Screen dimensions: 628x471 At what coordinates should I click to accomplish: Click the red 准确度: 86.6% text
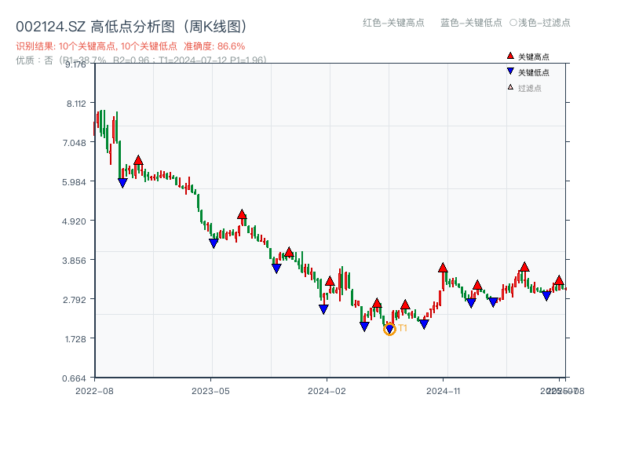click(x=214, y=46)
